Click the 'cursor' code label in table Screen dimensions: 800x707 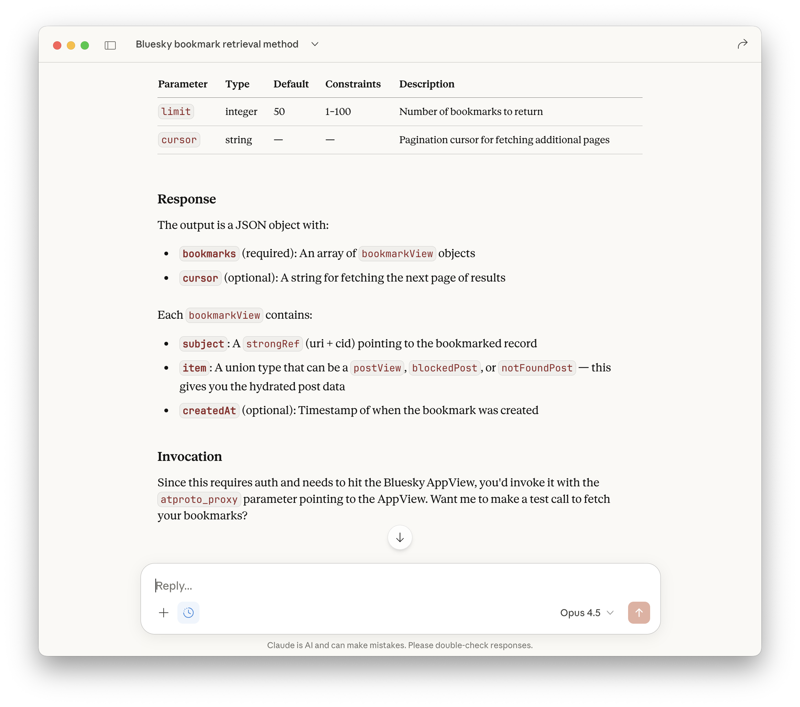pyautogui.click(x=179, y=140)
